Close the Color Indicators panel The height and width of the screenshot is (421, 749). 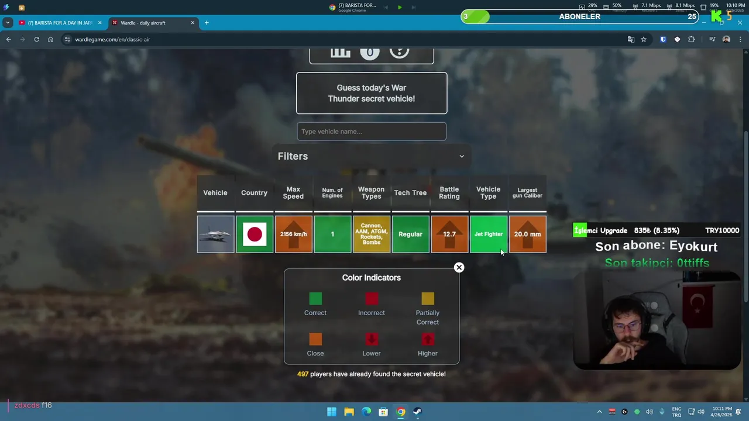click(x=459, y=267)
